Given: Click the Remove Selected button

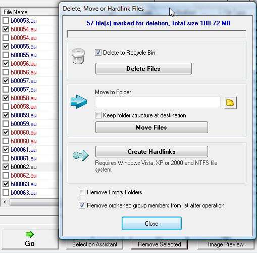Looking at the screenshot, I should coord(159,244).
